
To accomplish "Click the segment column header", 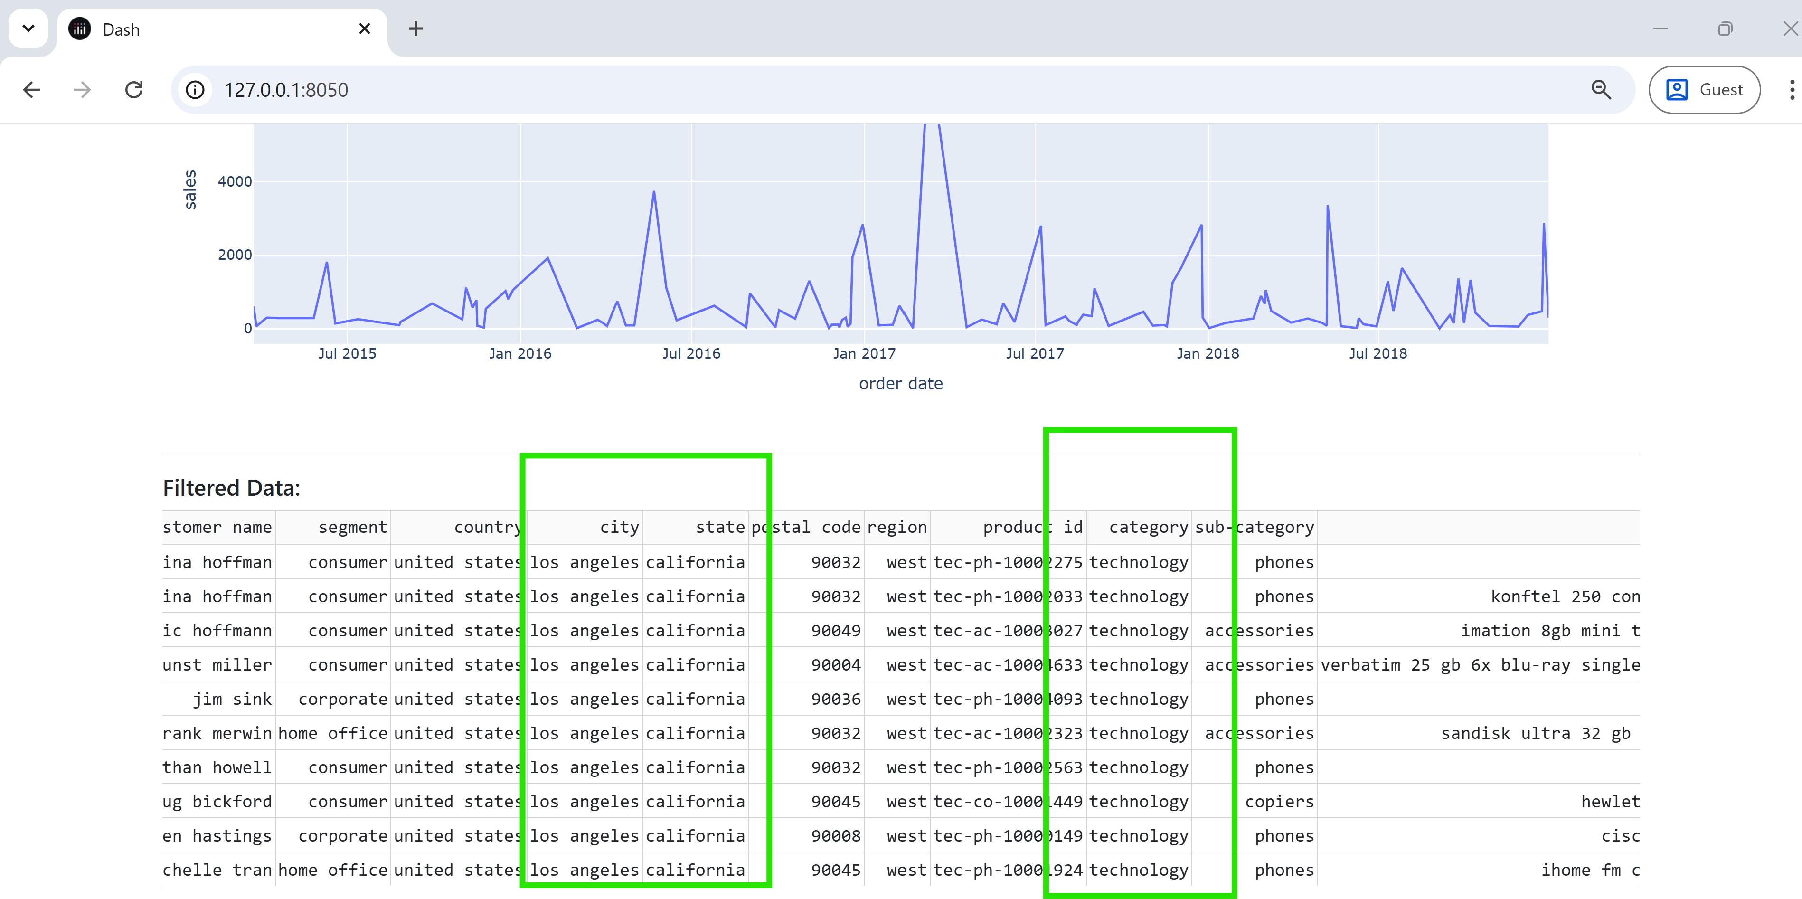I will [352, 527].
